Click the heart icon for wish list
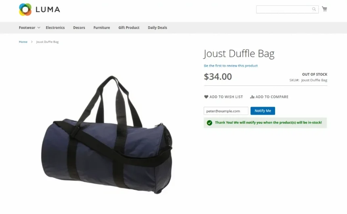This screenshot has width=347, height=214. [x=206, y=97]
